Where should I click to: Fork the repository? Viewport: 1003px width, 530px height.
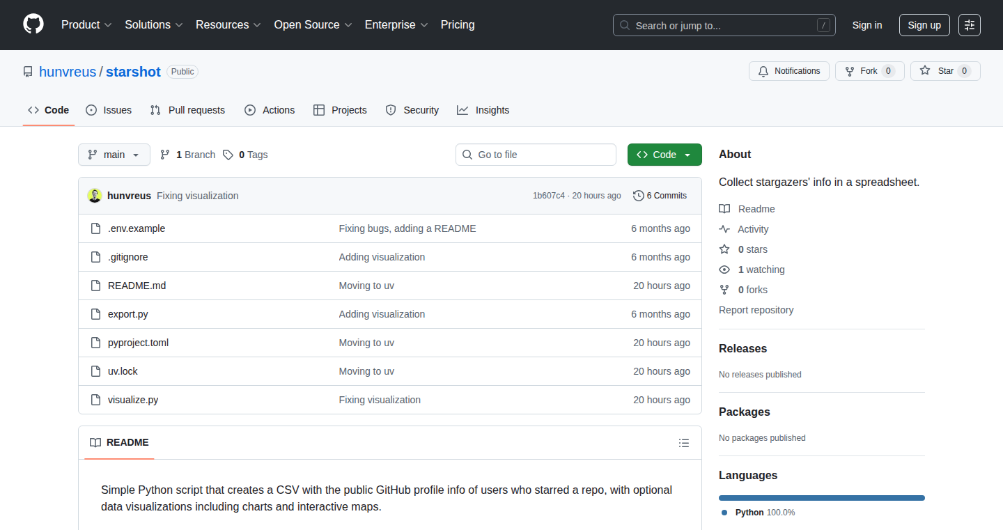point(870,71)
